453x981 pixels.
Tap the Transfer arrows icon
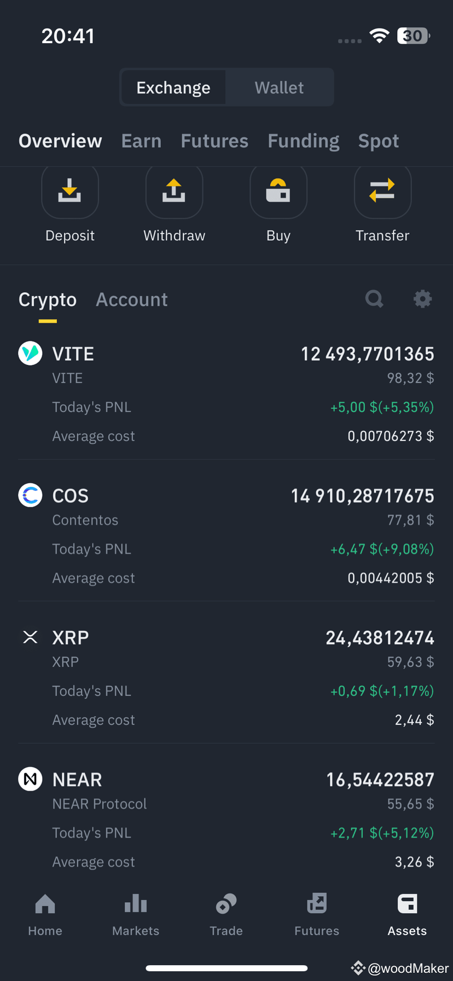[x=382, y=191]
